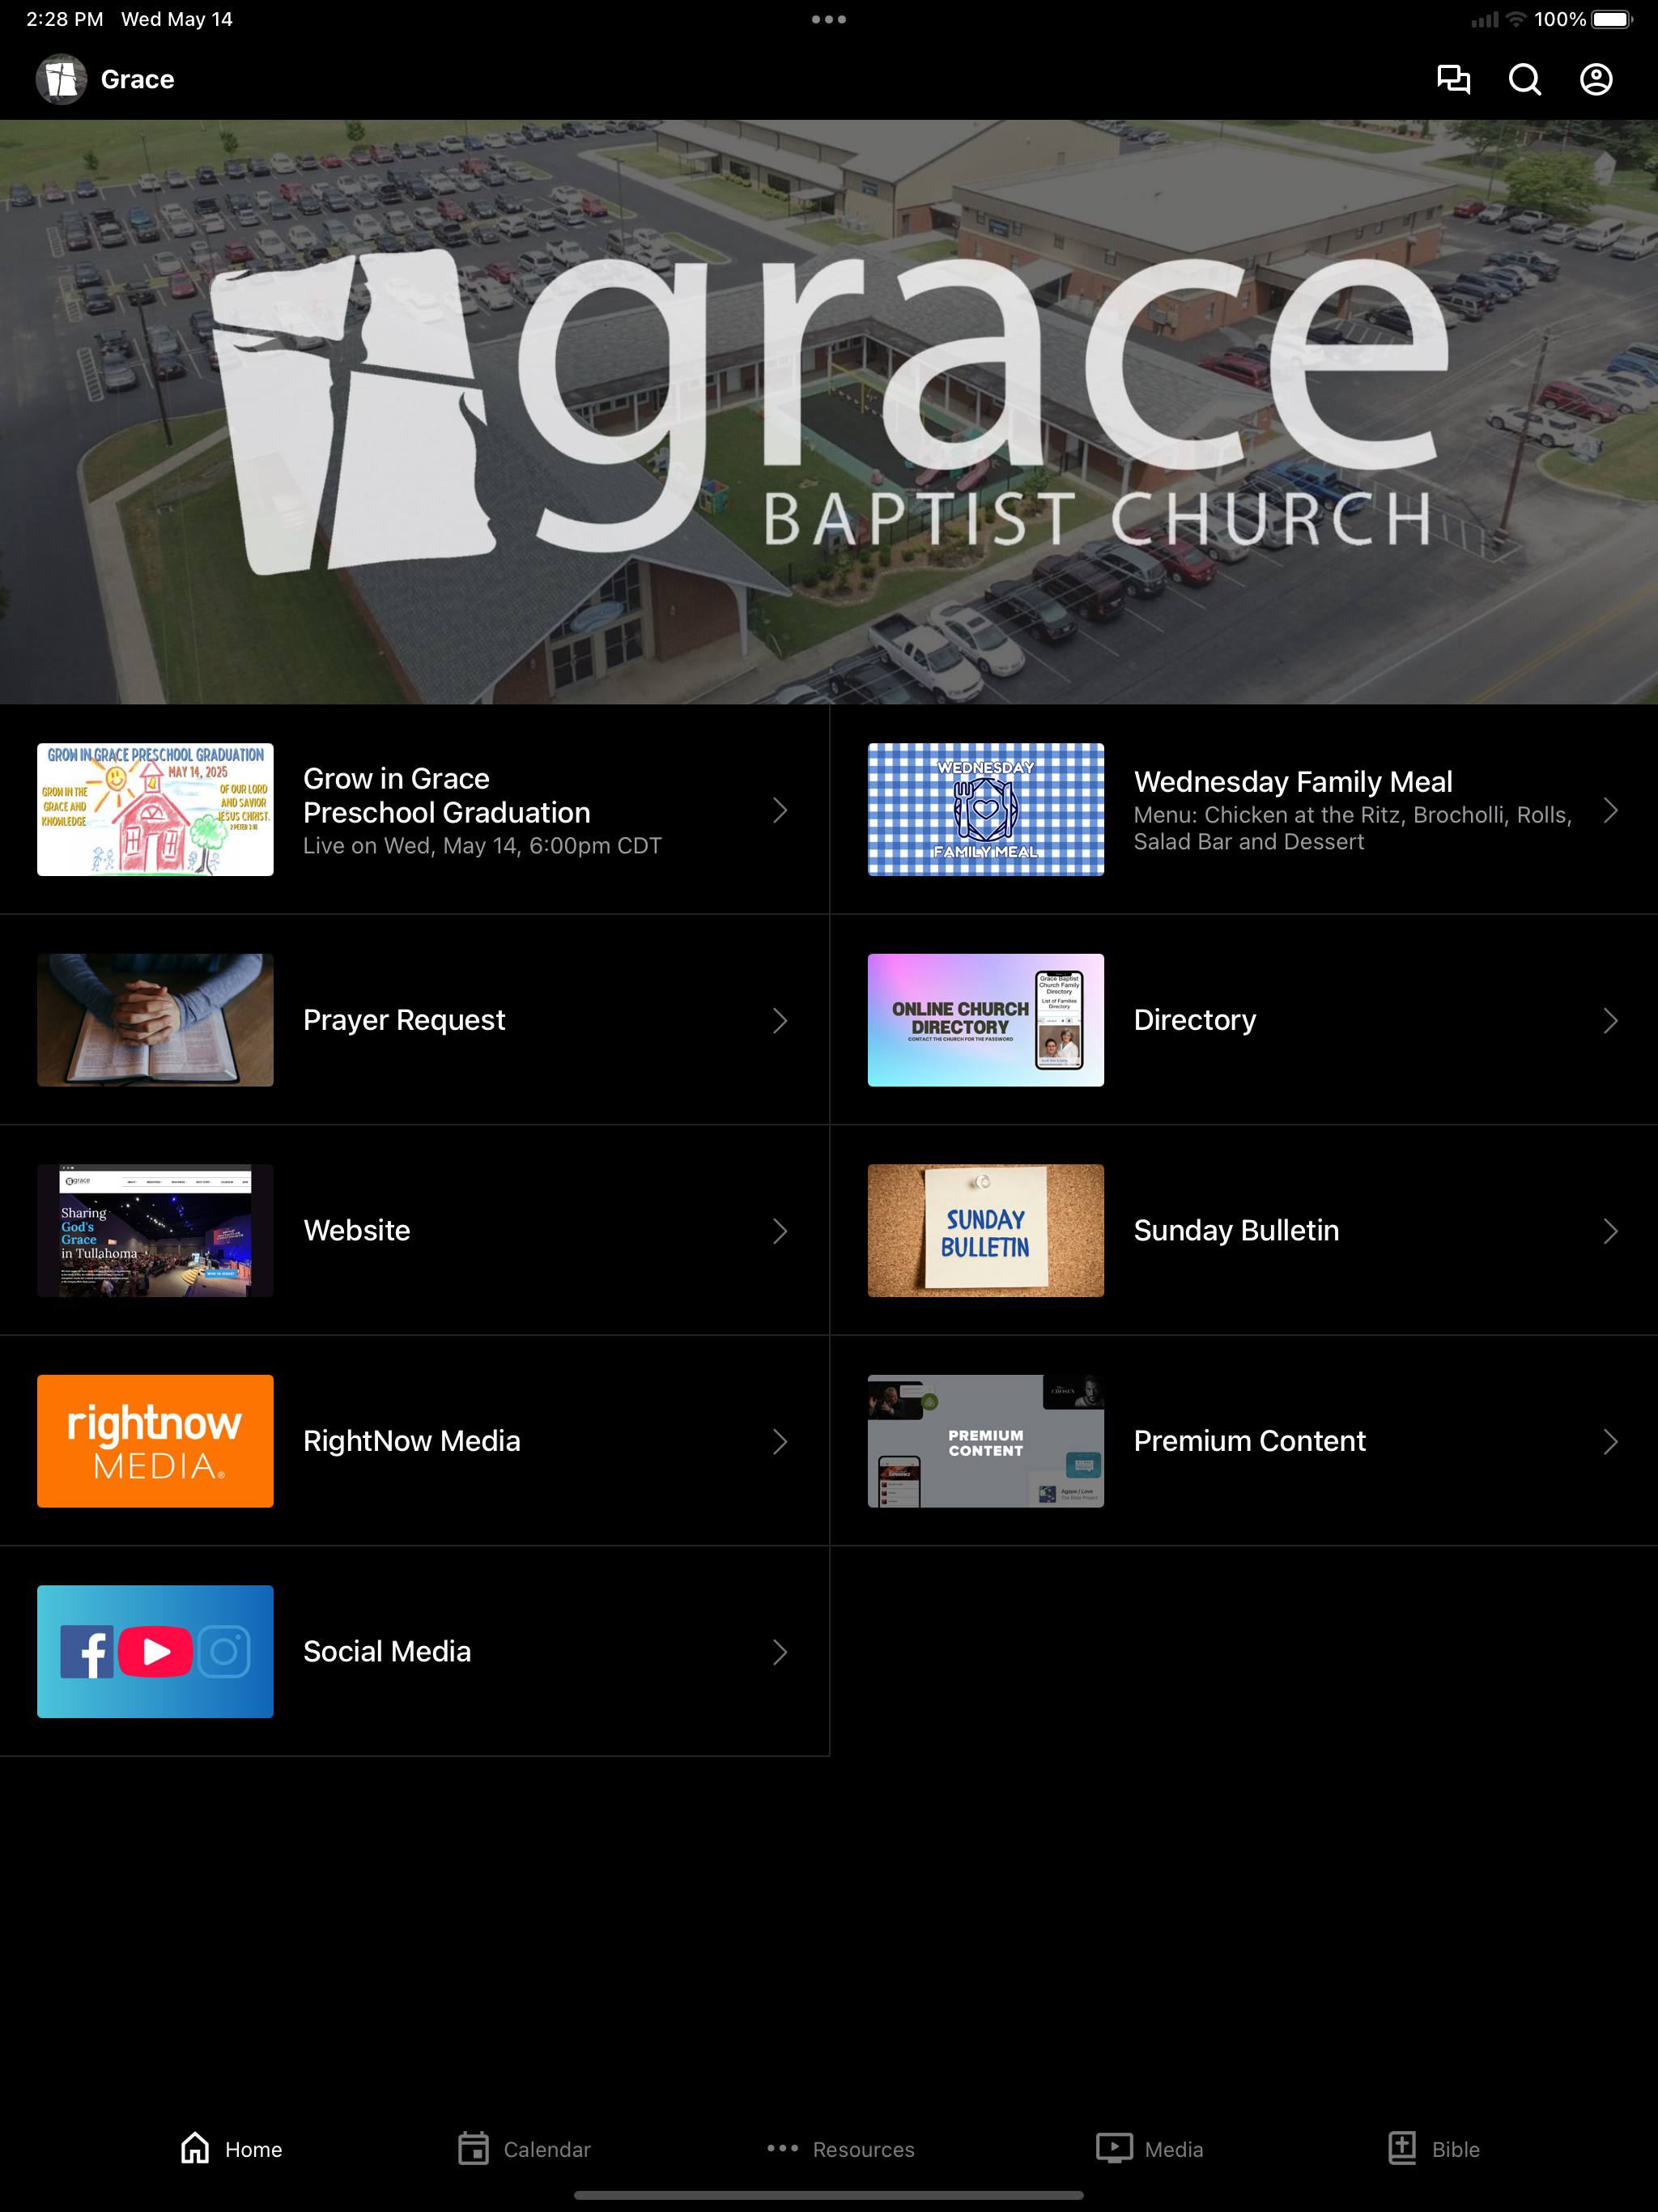Screen dimensions: 1658x2212
Task: Tap the Media play-screen icon
Action: click(x=1114, y=2148)
